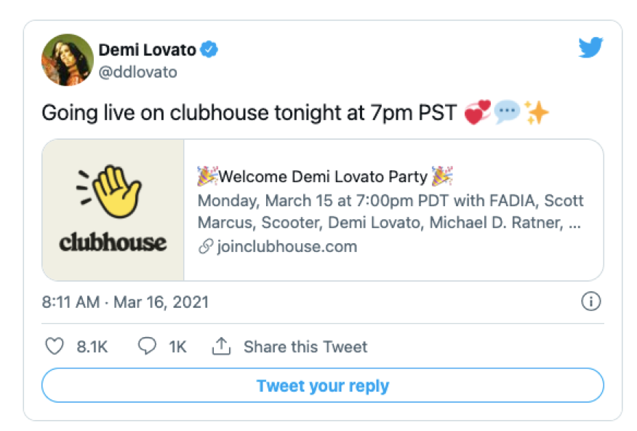This screenshot has height=431, width=637.
Task: Open Demi Lovato's profile name
Action: (149, 50)
